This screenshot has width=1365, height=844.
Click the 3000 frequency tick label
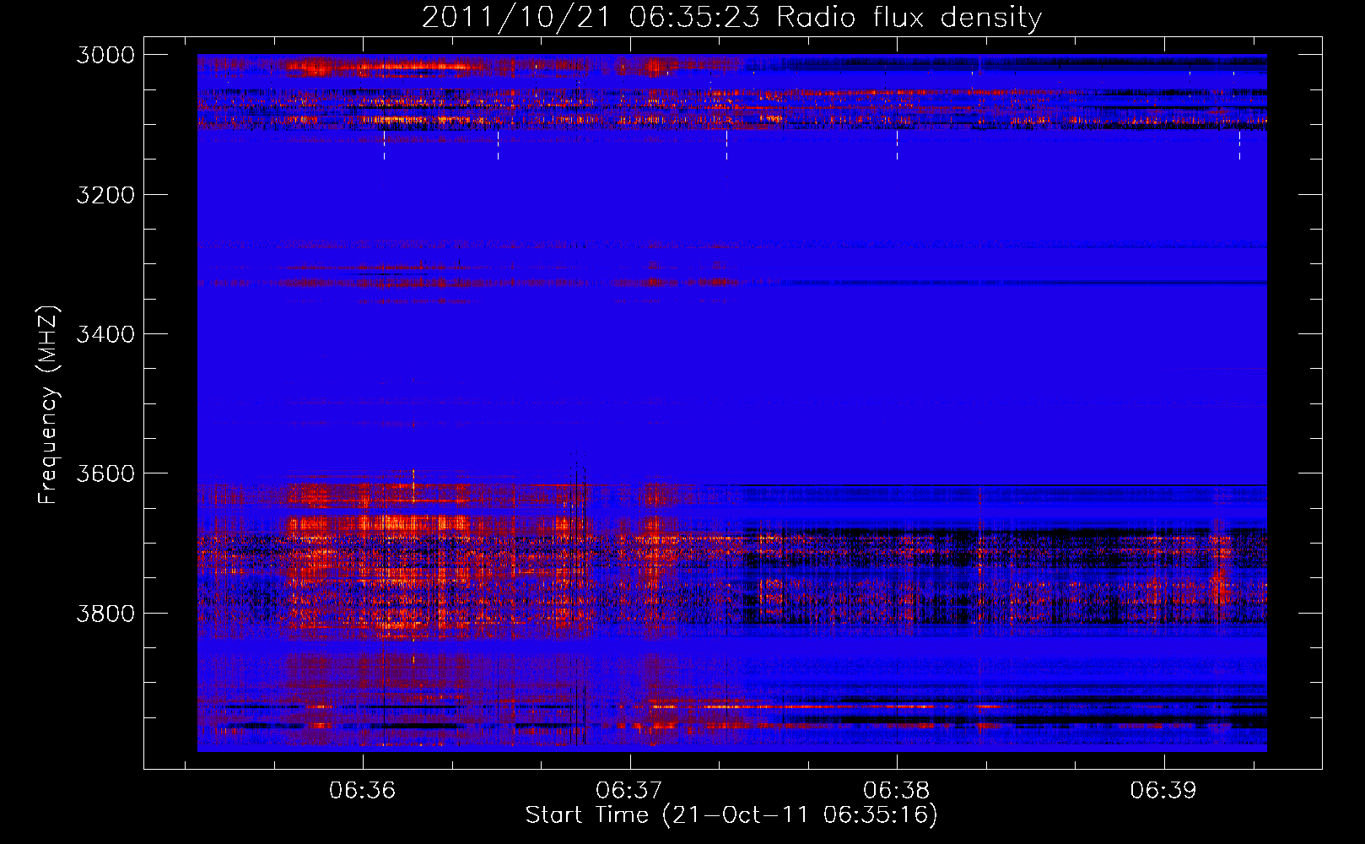point(105,55)
